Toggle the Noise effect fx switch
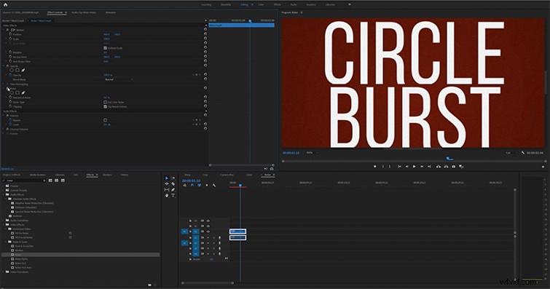550x289 pixels. pos(8,89)
